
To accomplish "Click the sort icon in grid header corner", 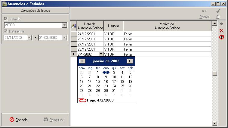I will (74, 26).
